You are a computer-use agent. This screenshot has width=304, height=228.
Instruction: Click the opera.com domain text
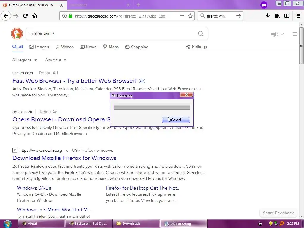[22, 112]
